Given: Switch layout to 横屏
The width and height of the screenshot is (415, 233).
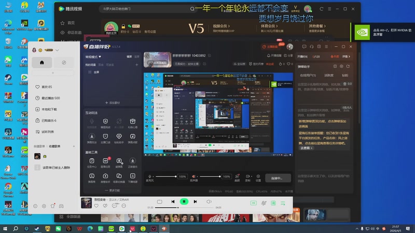Looking at the screenshot, I should [129, 56].
